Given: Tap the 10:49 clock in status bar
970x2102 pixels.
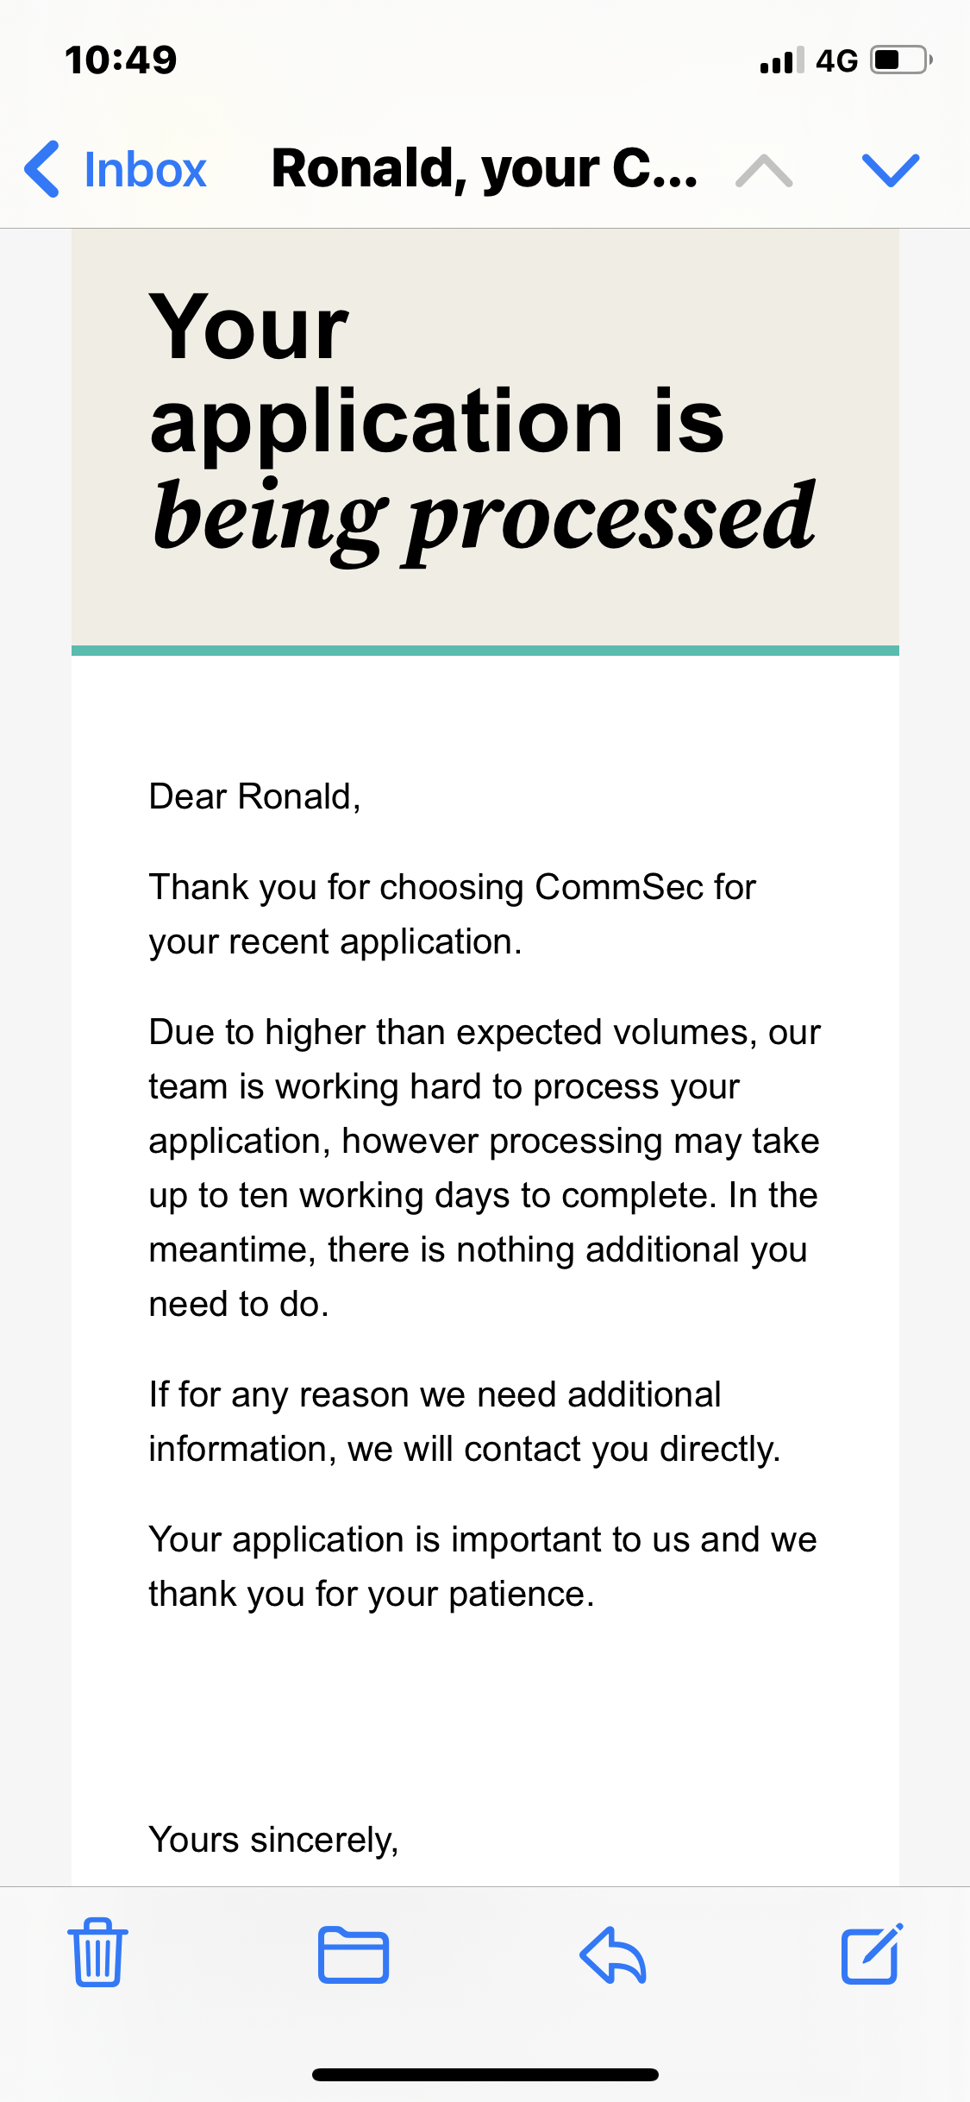Looking at the screenshot, I should tap(121, 60).
